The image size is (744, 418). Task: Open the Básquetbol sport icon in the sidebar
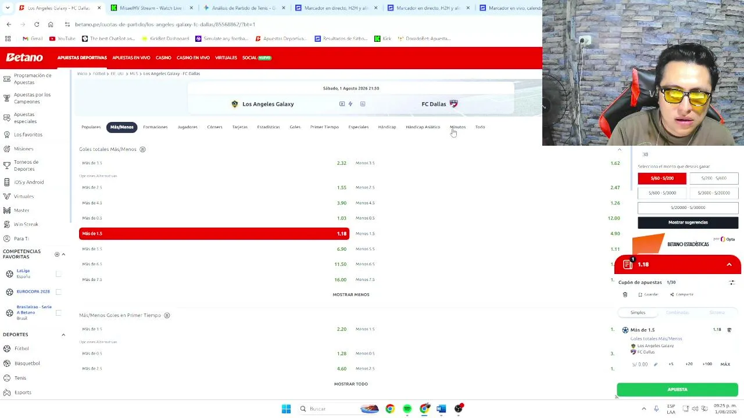(7, 363)
